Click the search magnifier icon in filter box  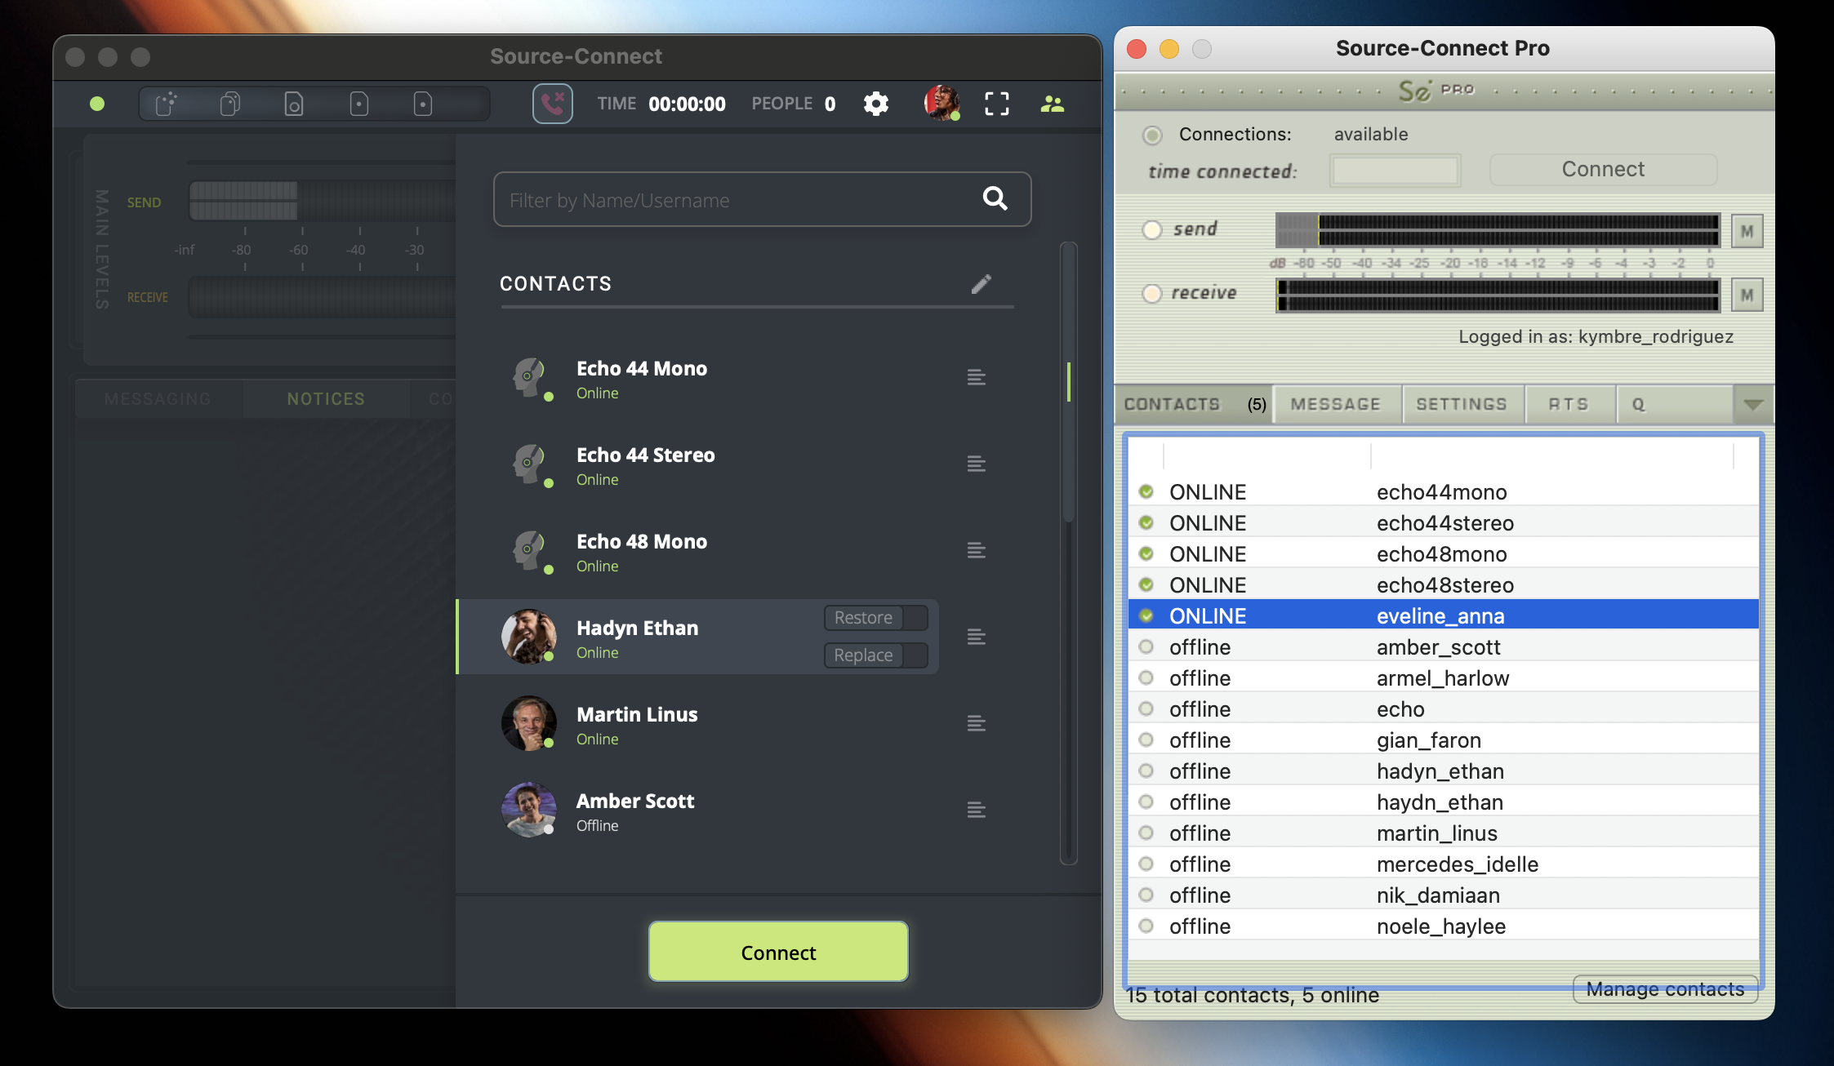click(x=995, y=198)
